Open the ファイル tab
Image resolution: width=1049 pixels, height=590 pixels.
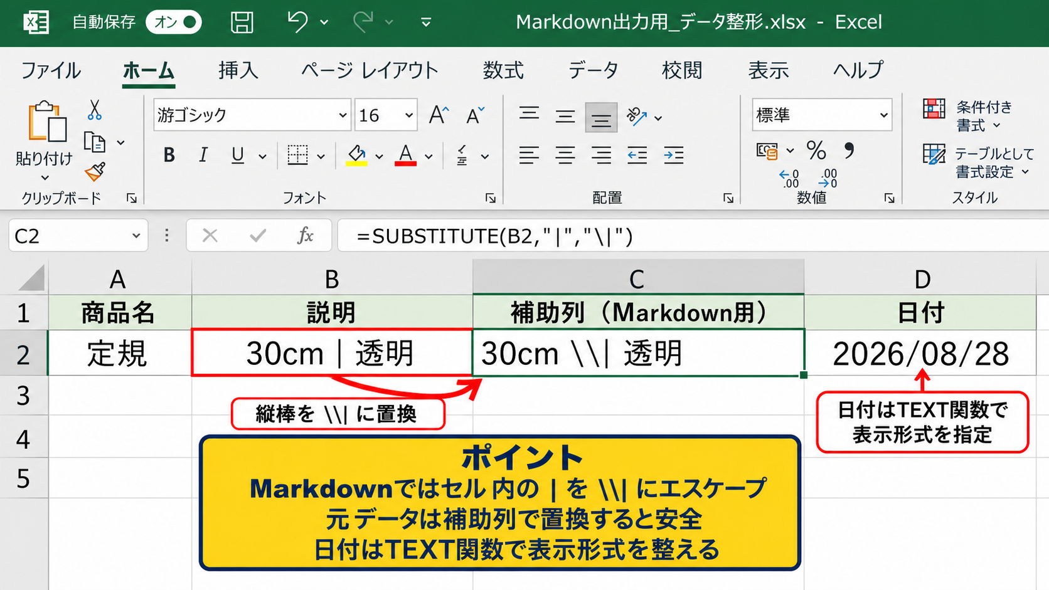click(x=51, y=70)
